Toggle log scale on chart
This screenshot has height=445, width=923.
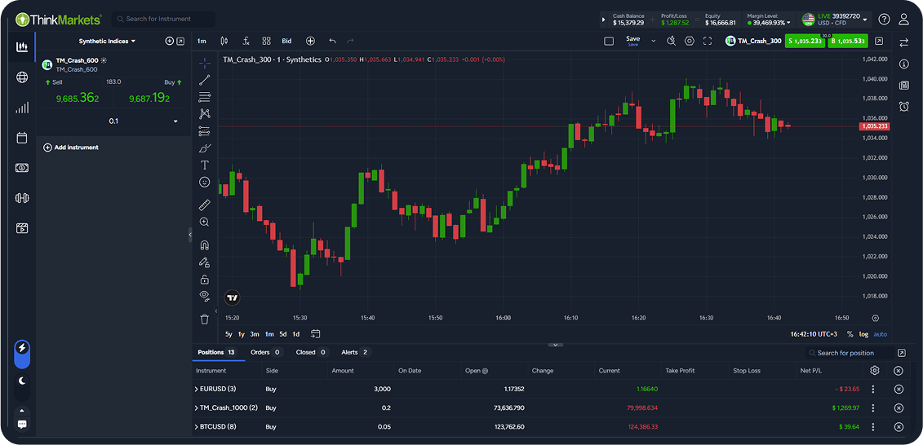pos(863,334)
